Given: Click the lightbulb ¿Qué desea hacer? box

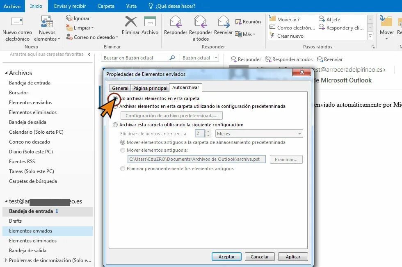Looking at the screenshot, I should pyautogui.click(x=172, y=6).
